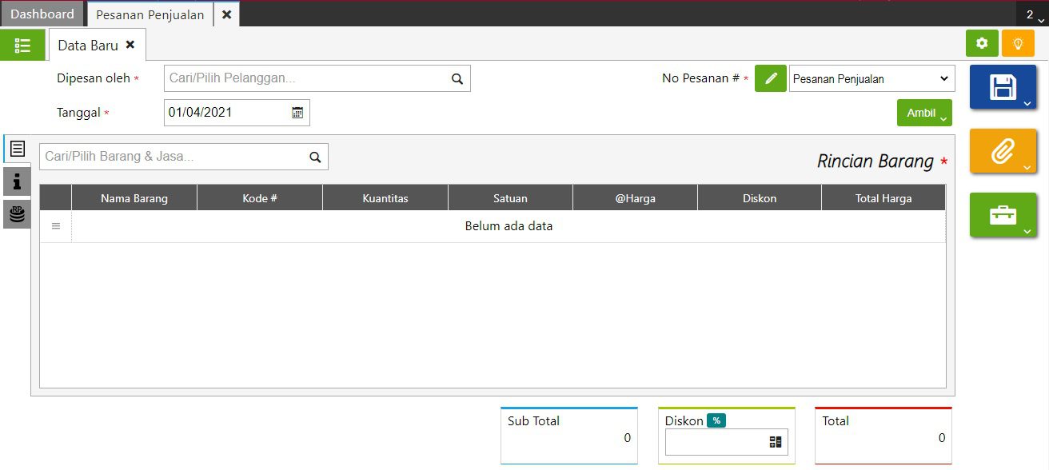This screenshot has height=470, width=1049.
Task: Click the blue Save floppy disk button
Action: click(1003, 87)
